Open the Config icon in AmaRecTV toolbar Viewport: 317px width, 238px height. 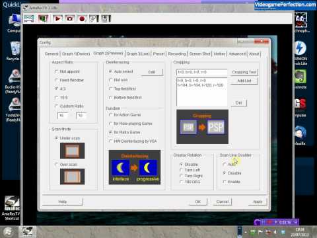coord(29,19)
